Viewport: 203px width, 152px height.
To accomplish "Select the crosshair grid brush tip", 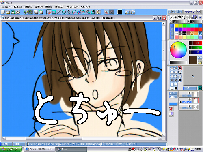I will coord(176,76).
